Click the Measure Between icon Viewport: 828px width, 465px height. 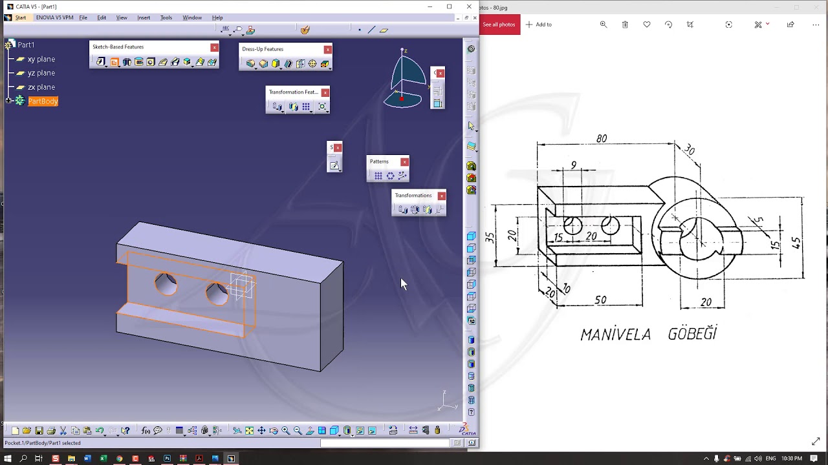coord(413,431)
